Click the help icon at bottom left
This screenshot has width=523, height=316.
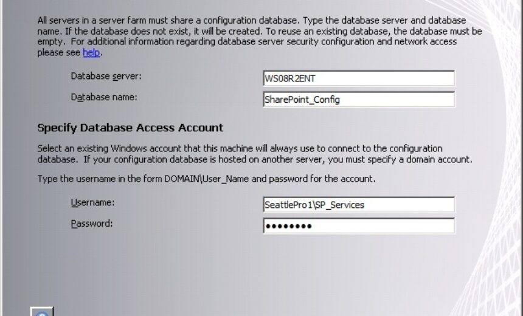(42, 312)
